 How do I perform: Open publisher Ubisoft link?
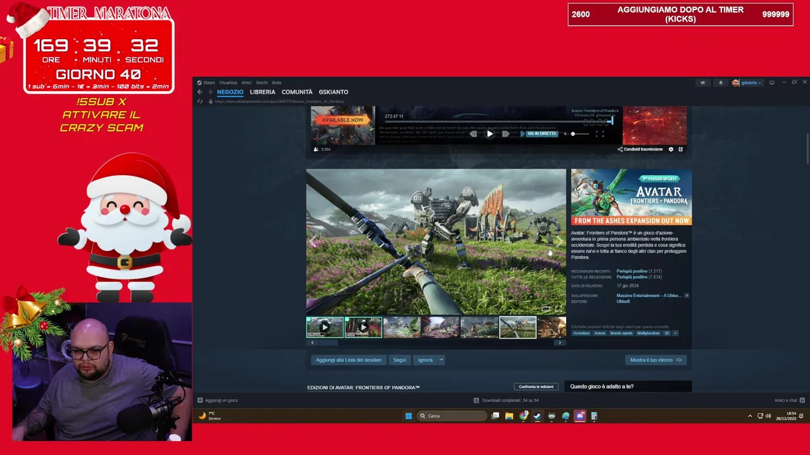coord(623,301)
